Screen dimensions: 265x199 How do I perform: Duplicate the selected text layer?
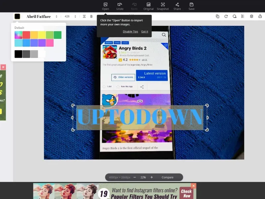click(x=218, y=16)
